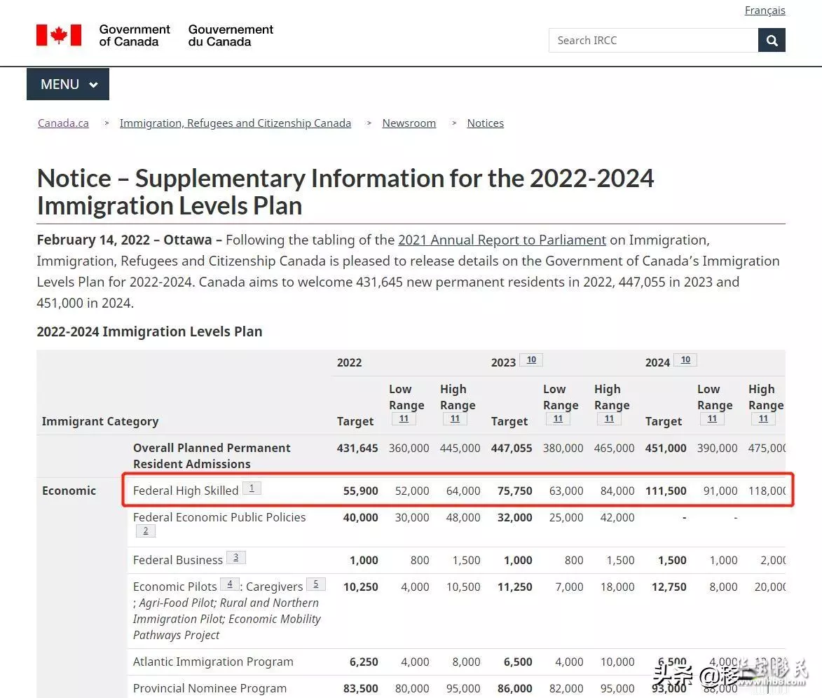
Task: Click the 75,750 target cell
Action: pyautogui.click(x=515, y=491)
